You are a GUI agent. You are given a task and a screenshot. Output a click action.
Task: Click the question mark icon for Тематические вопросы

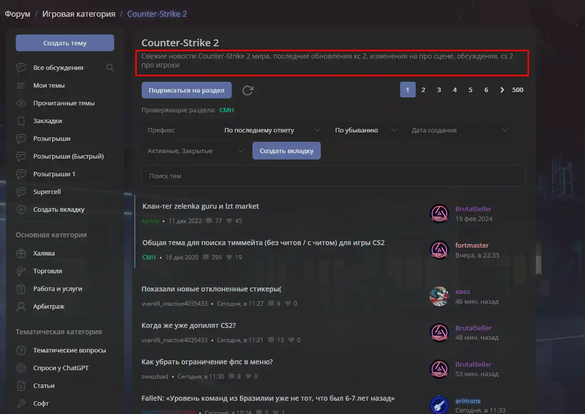tap(21, 350)
